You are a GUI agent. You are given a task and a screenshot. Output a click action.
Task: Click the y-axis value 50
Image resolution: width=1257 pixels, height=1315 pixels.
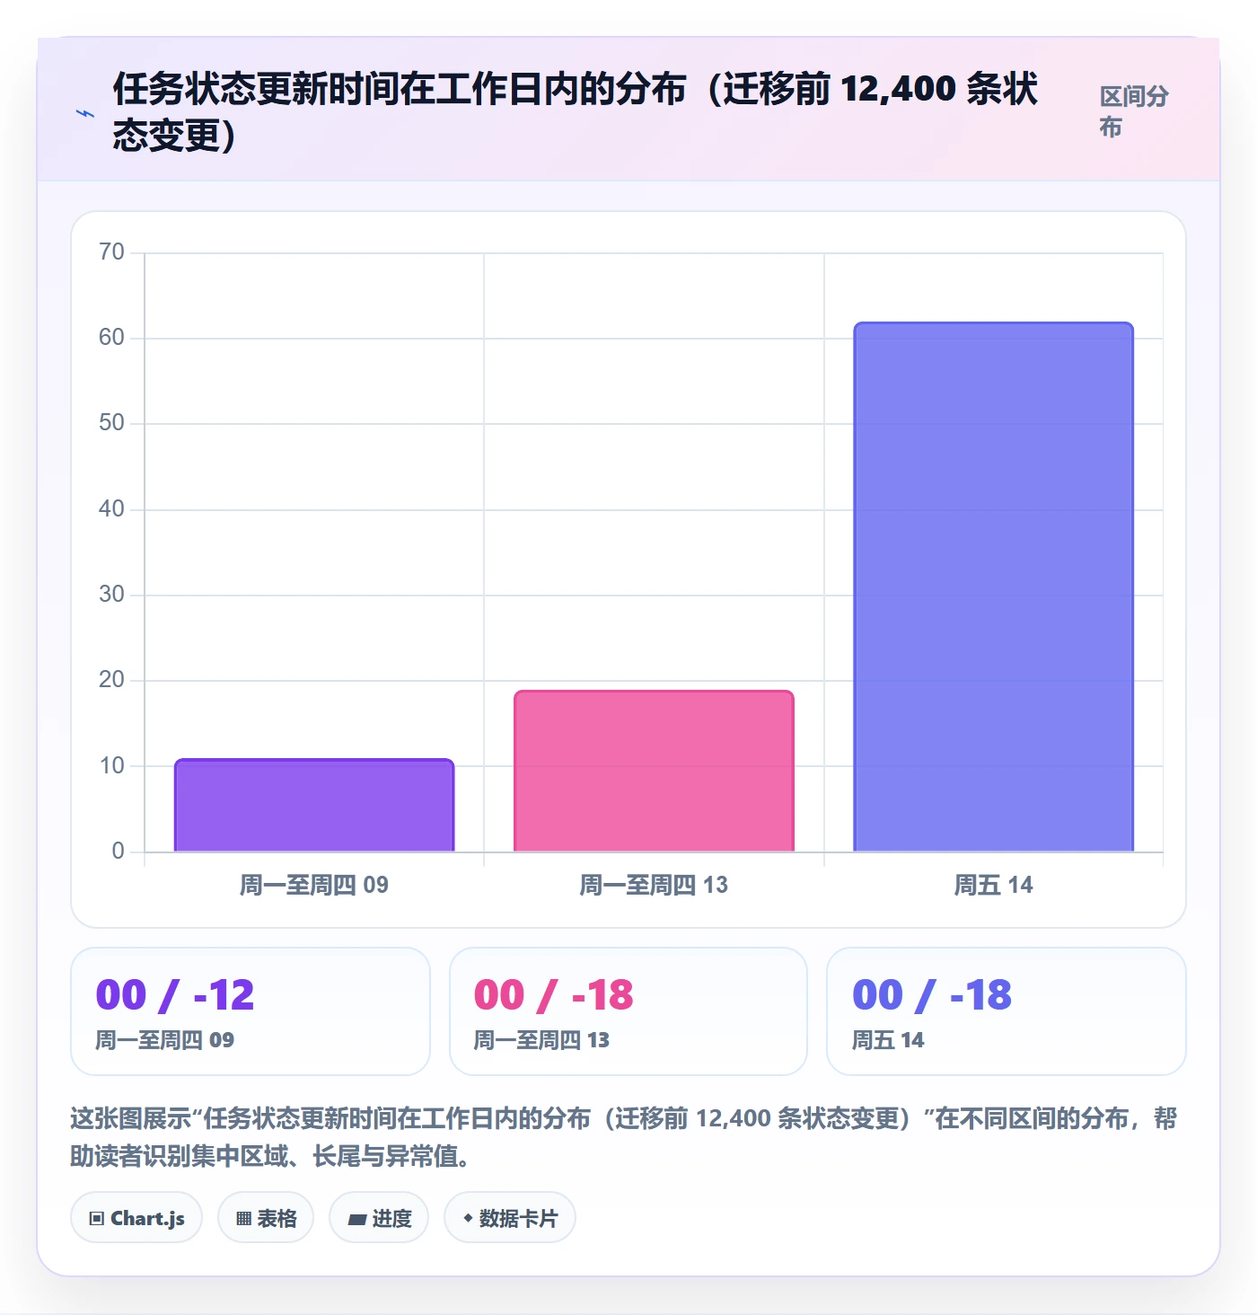(111, 423)
